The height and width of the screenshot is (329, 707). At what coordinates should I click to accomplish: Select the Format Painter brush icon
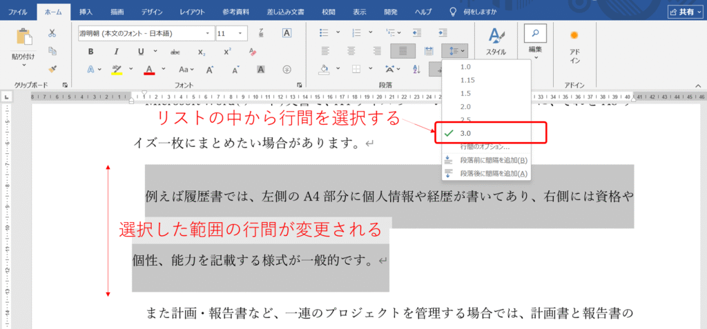pyautogui.click(x=52, y=68)
